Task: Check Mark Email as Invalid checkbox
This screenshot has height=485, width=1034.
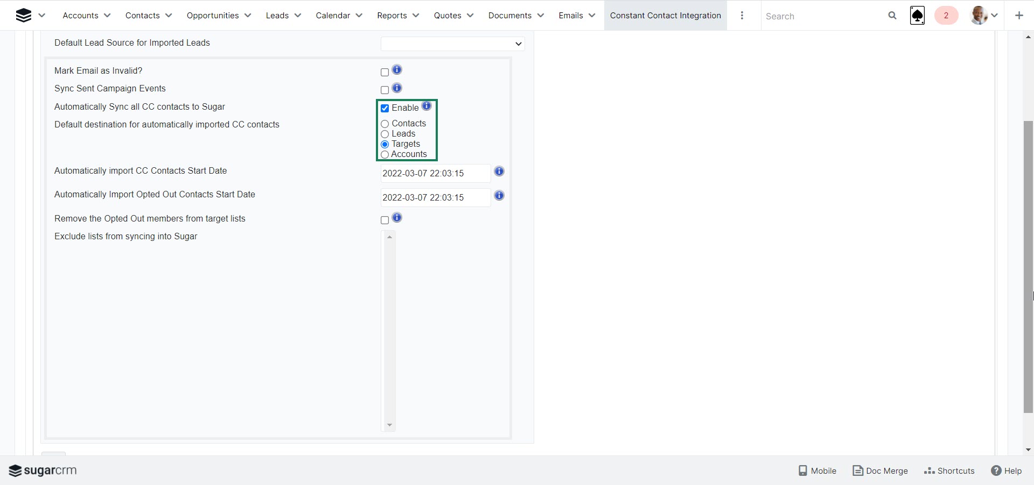Action: pos(385,72)
